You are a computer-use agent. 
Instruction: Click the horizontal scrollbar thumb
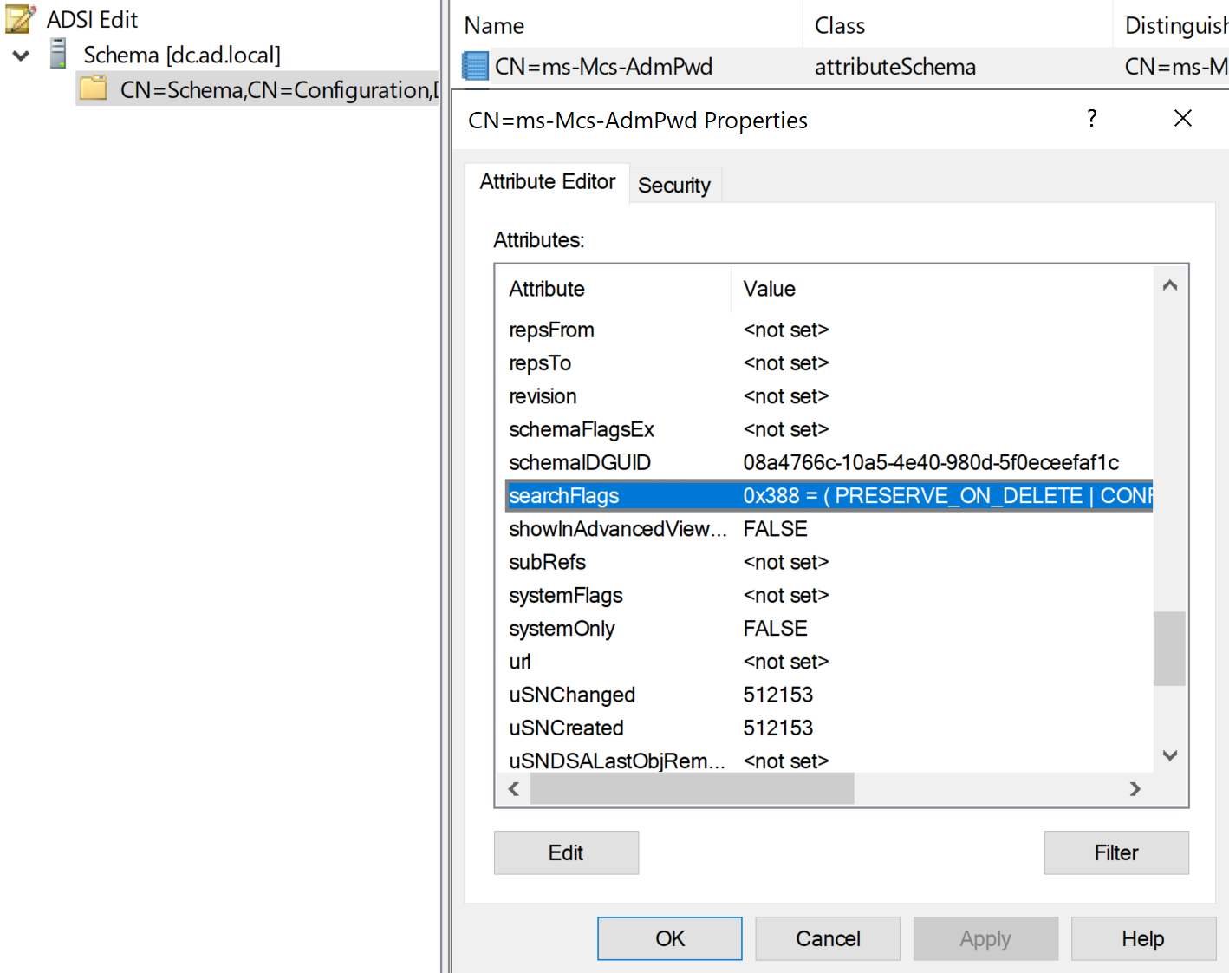[693, 789]
